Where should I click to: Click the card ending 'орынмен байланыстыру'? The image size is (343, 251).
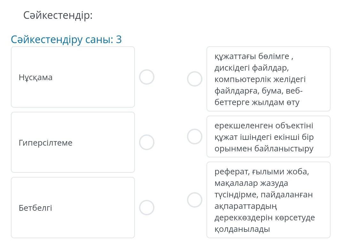(268, 137)
